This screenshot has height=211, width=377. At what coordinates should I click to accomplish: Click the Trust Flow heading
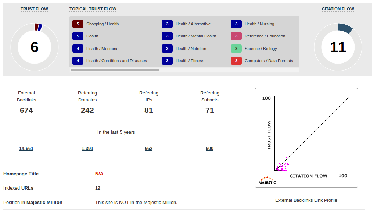click(34, 9)
